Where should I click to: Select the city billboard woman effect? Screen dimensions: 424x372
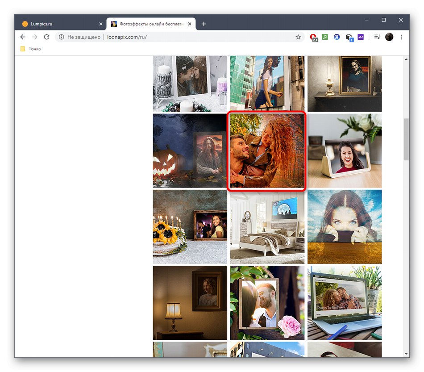point(267,84)
